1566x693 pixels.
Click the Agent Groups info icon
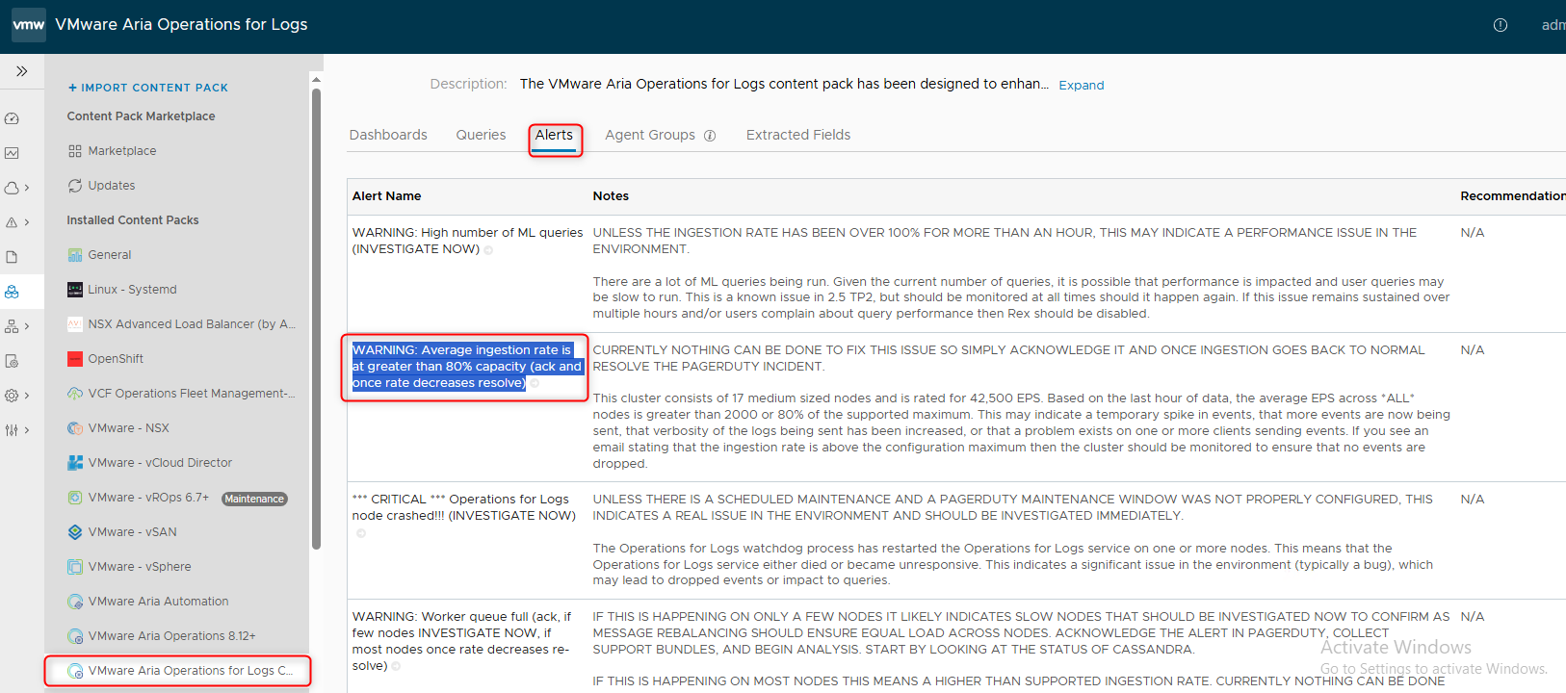pyautogui.click(x=710, y=136)
